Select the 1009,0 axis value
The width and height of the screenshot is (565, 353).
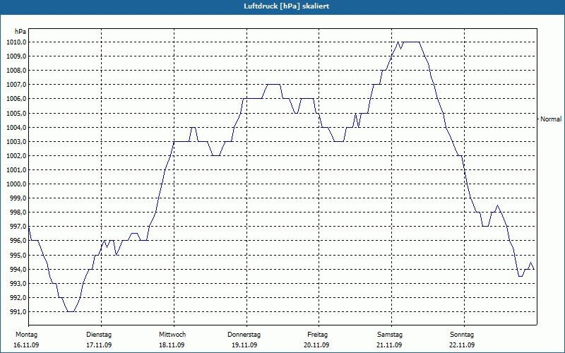tap(16, 56)
